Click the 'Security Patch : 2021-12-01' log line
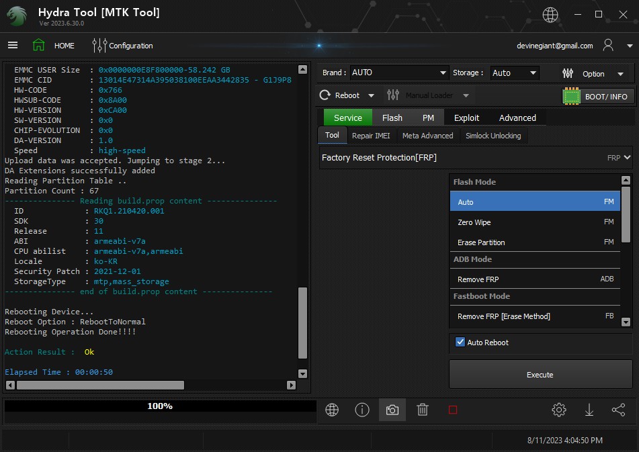Viewport: 639px width, 452px height. tap(77, 271)
